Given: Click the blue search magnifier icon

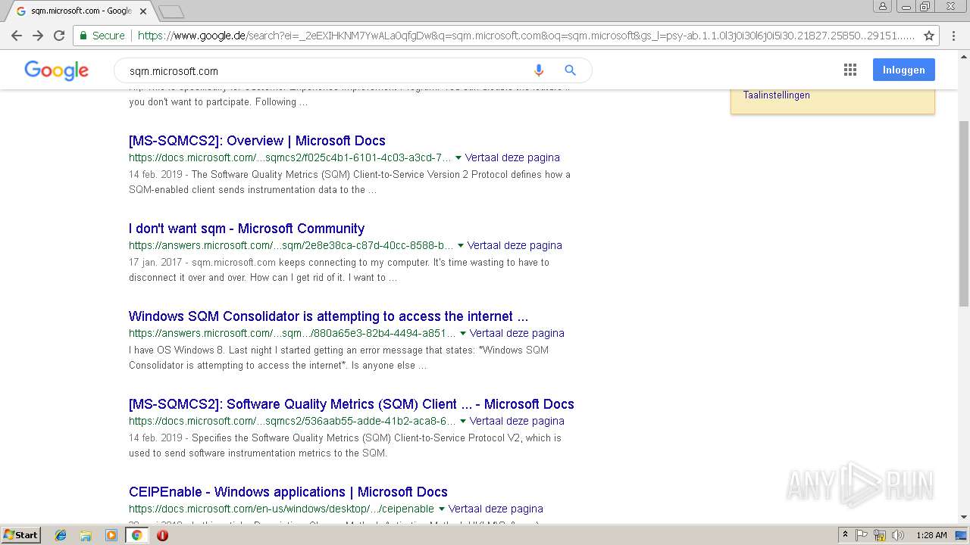Looking at the screenshot, I should (571, 70).
